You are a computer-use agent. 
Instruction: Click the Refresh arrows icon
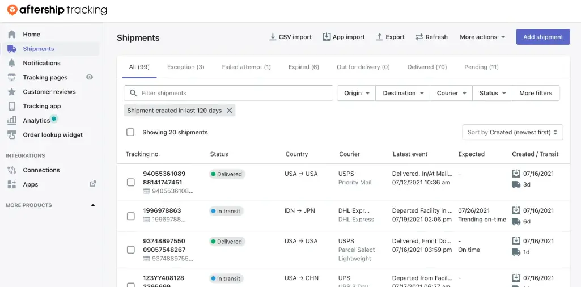[419, 37]
